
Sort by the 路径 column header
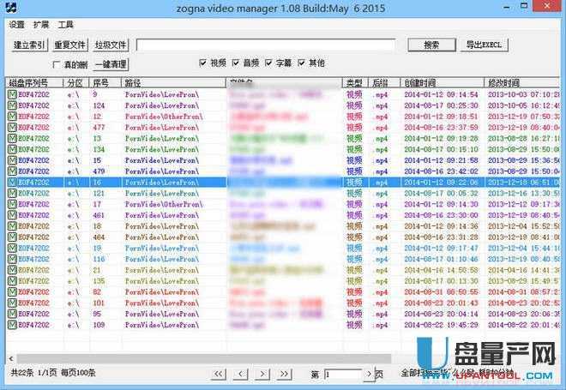pos(173,83)
